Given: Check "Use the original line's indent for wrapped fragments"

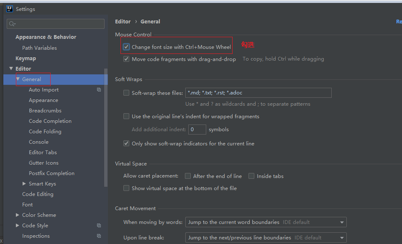Looking at the screenshot, I should tap(126, 116).
